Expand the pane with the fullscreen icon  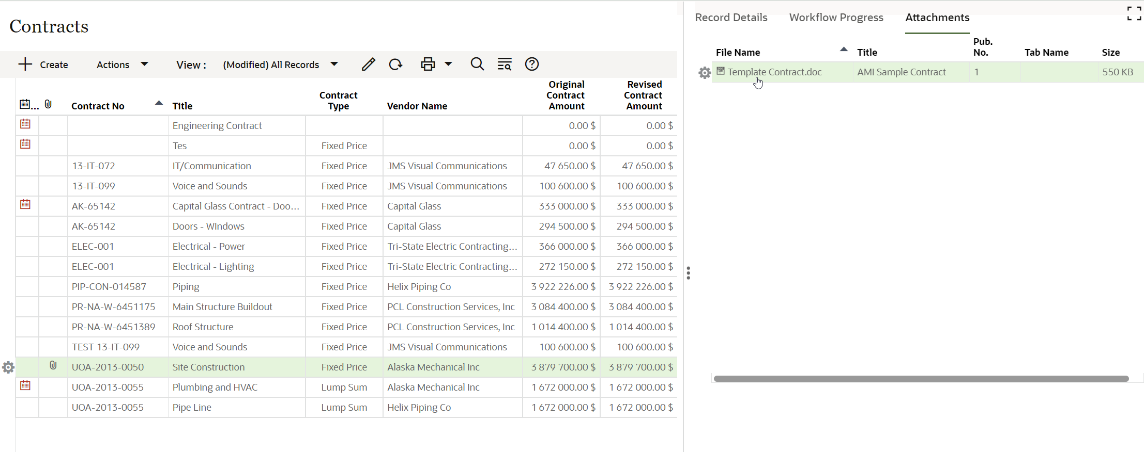[x=1134, y=13]
